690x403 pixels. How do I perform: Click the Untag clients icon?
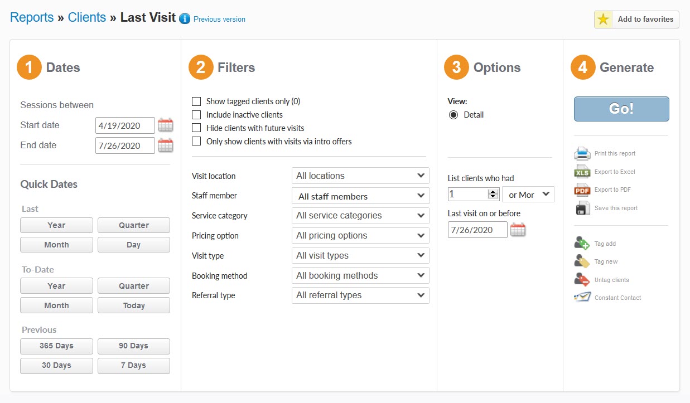(582, 280)
